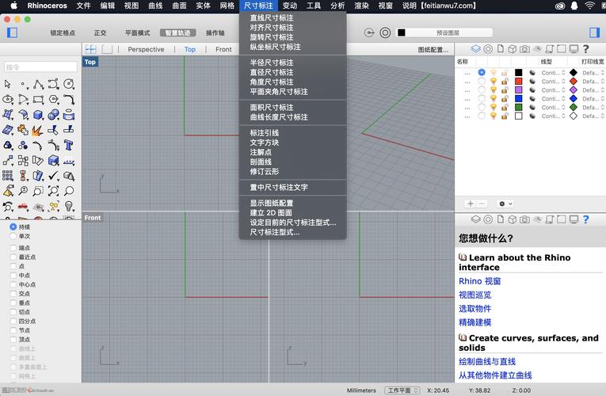
Task: Toggle the 交点 snap checkbox
Action: pyautogui.click(x=13, y=294)
